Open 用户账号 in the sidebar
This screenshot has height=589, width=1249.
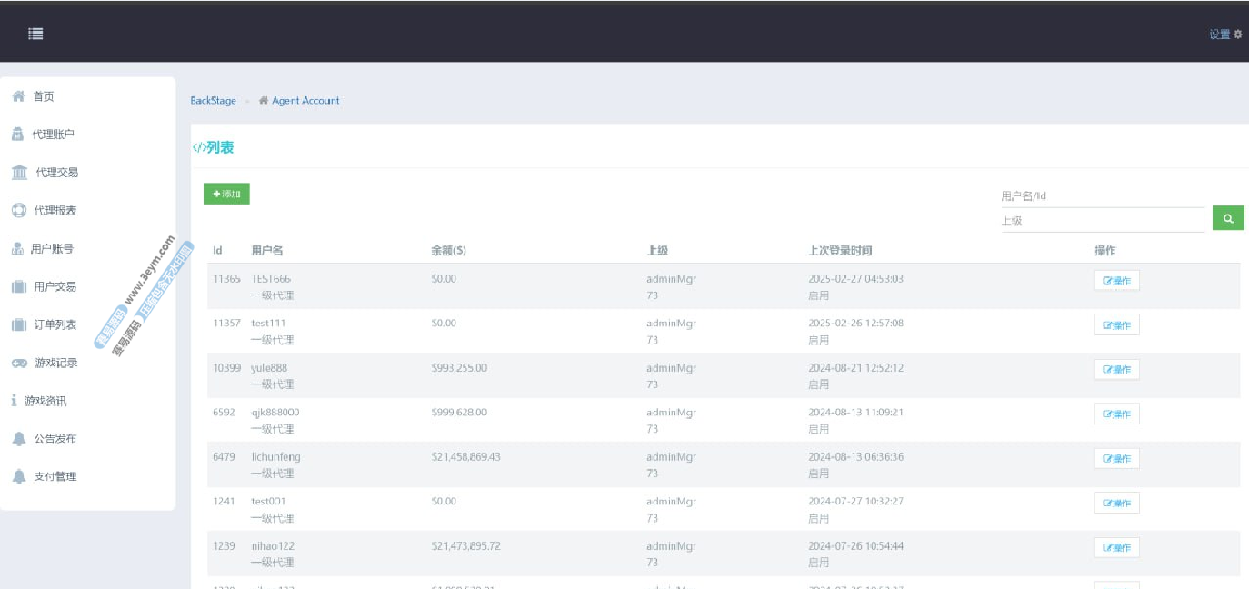click(52, 248)
